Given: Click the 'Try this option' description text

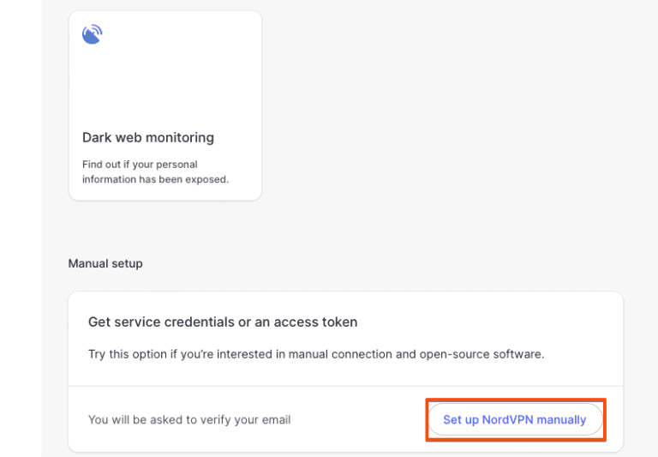Looking at the screenshot, I should pos(316,353).
